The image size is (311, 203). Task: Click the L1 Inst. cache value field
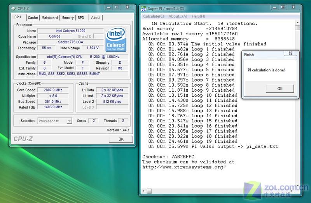point(112,95)
